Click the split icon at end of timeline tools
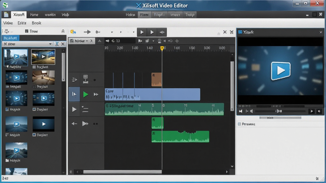 [x=177, y=41]
